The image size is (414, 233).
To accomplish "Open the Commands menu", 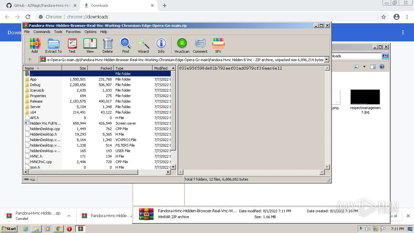I will click(x=42, y=32).
